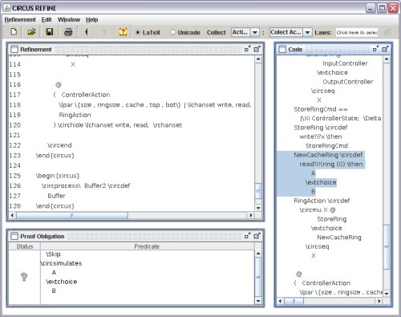Click the link icon beside Laws field
The width and height of the screenshot is (401, 317).
click(387, 32)
